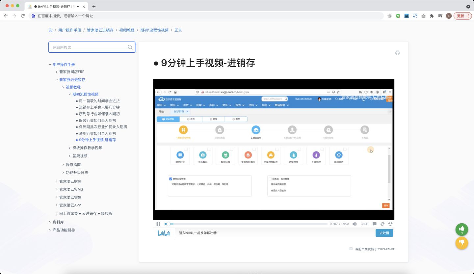Expand the 操作指南 tree node

pyautogui.click(x=63, y=165)
